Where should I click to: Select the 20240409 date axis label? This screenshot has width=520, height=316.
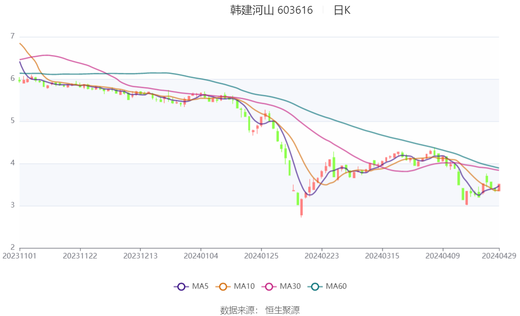pos(443,256)
